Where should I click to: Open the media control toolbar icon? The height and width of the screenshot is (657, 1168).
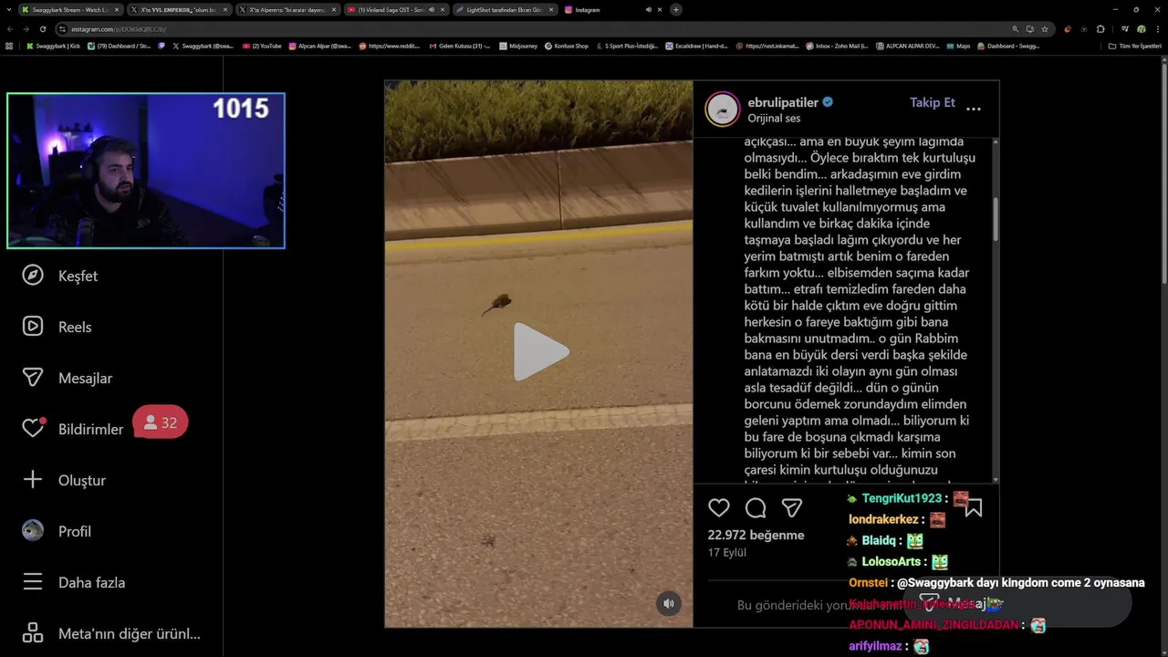[x=1125, y=28]
